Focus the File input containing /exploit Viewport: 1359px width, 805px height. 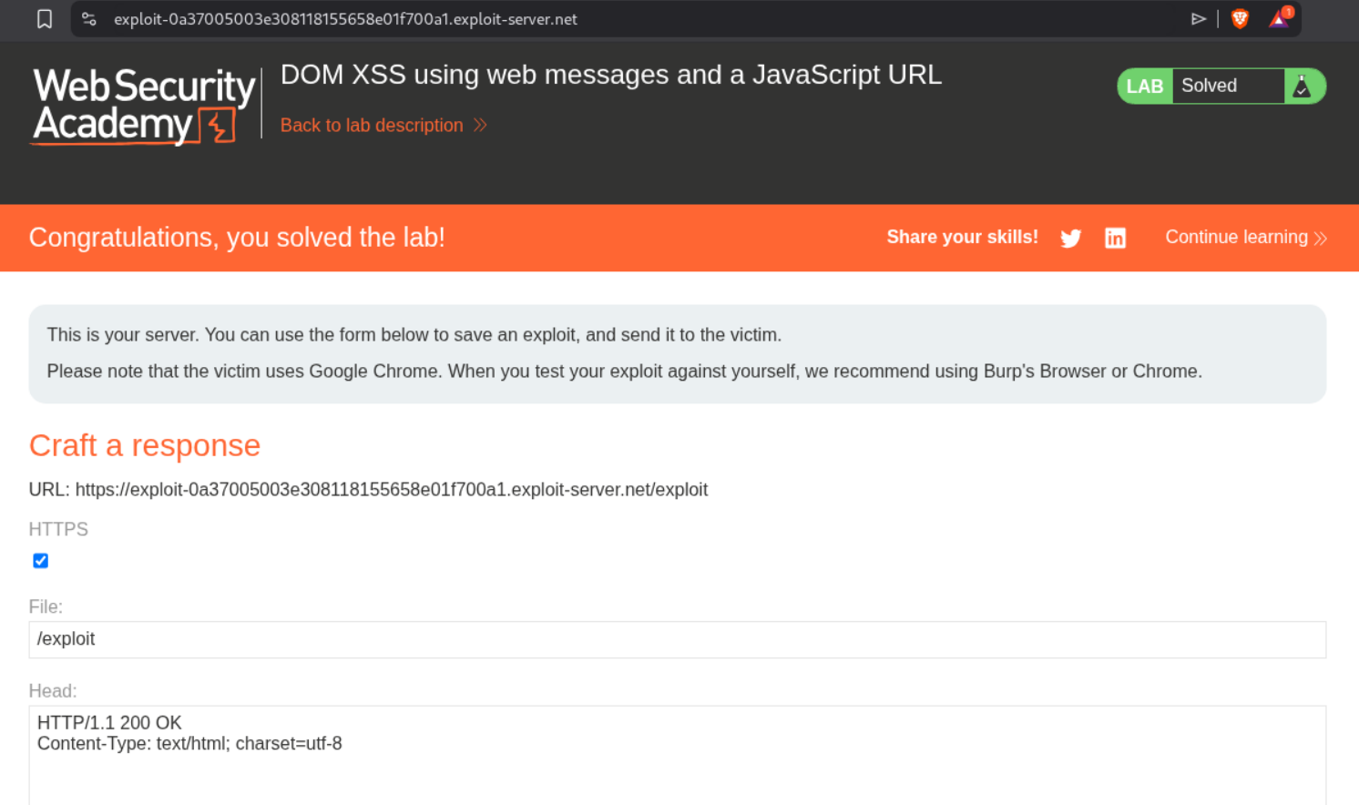click(677, 639)
